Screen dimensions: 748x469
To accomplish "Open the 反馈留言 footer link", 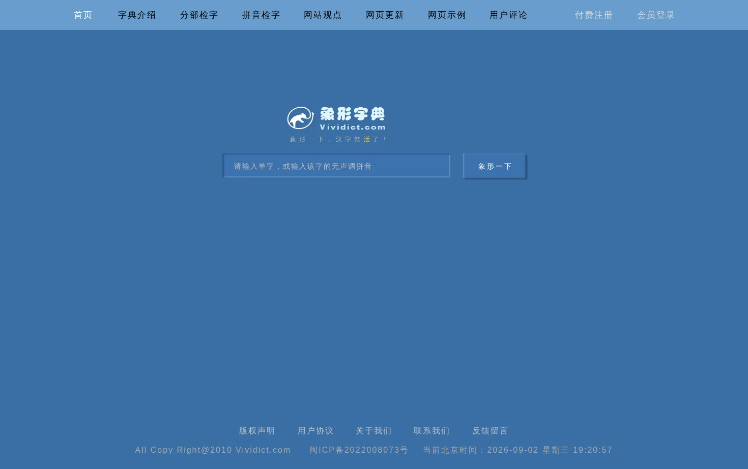I will [x=490, y=431].
